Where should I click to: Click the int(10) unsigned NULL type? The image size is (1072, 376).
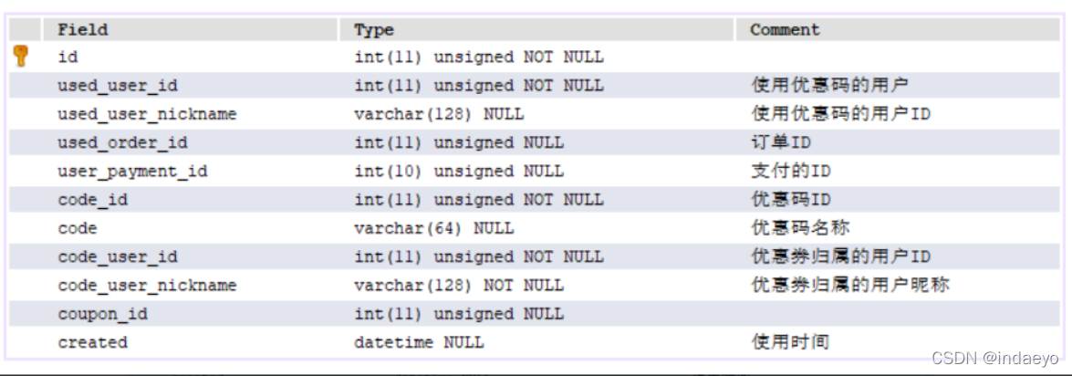coord(459,171)
